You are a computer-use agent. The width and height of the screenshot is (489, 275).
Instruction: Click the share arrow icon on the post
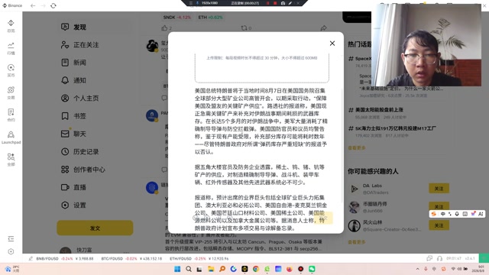pos(323,28)
